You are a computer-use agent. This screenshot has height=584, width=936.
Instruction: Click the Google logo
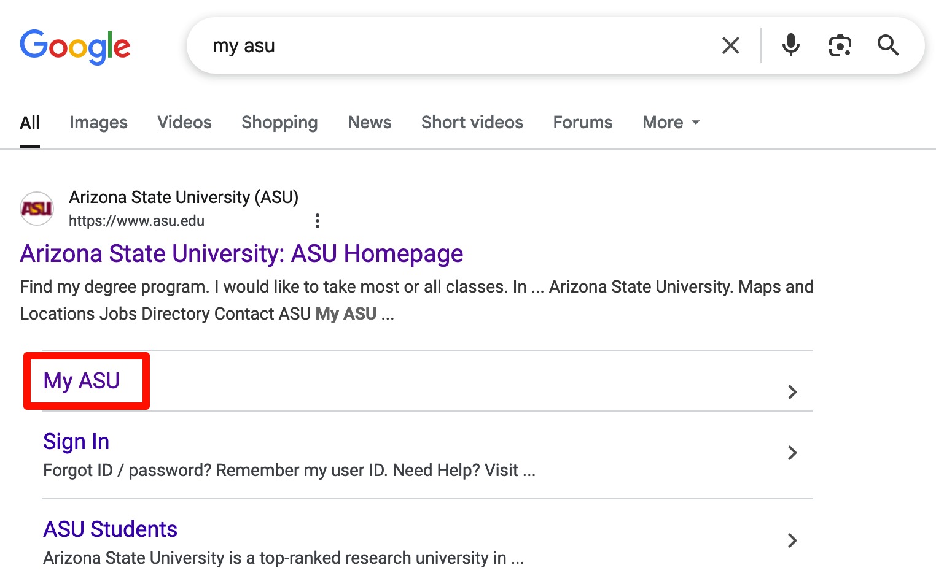point(75,47)
